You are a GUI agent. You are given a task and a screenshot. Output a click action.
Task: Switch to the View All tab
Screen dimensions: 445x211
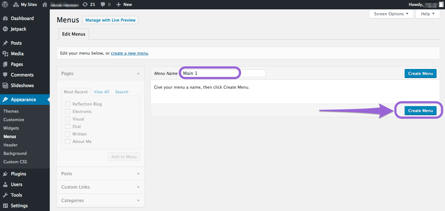pyautogui.click(x=101, y=92)
